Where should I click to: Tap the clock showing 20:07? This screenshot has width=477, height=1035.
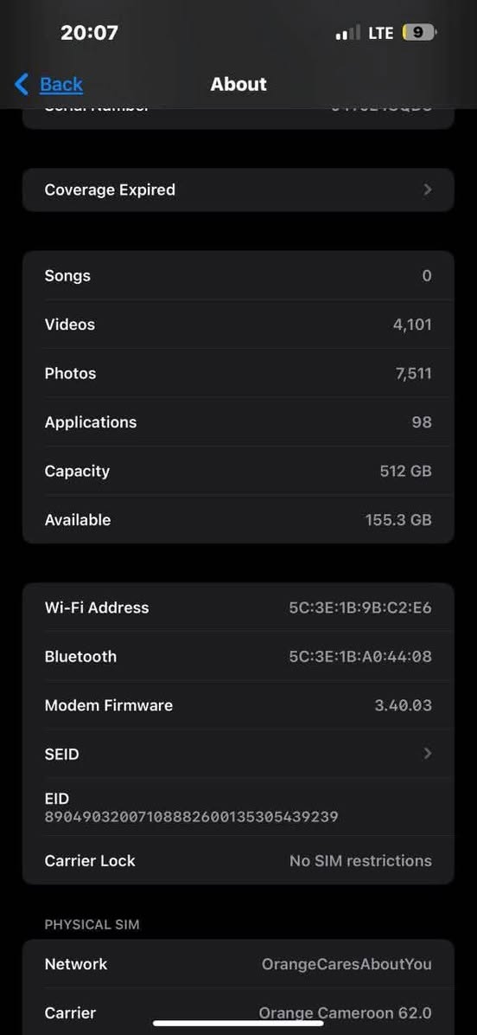tap(89, 32)
